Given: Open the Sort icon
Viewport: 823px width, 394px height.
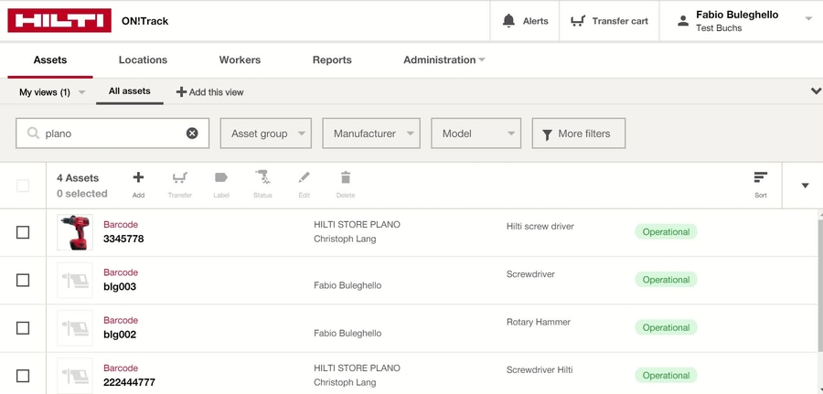Looking at the screenshot, I should click(761, 177).
